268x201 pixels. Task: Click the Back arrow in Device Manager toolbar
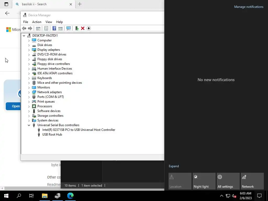[24, 28]
